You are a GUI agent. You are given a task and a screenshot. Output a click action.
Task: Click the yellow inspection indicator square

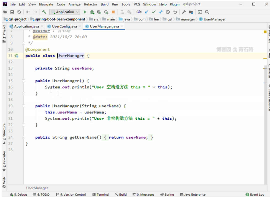click(265, 32)
